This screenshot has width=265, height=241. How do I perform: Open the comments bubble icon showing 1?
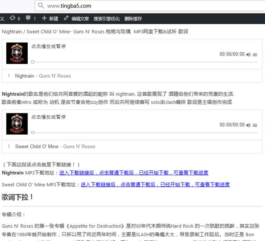[30, 18]
